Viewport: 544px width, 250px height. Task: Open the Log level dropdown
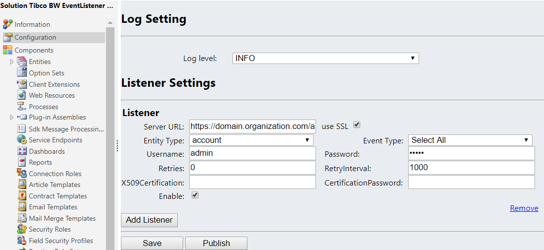(x=326, y=59)
